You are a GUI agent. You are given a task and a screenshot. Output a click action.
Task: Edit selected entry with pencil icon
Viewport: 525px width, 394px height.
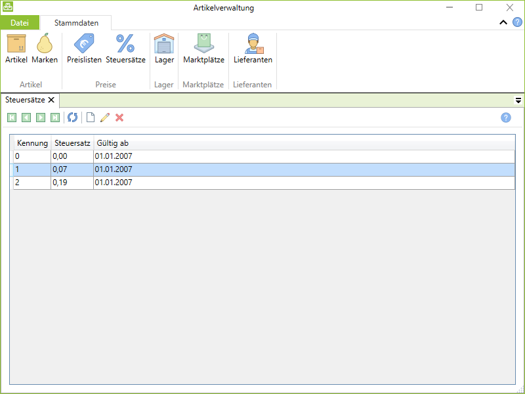(x=105, y=118)
